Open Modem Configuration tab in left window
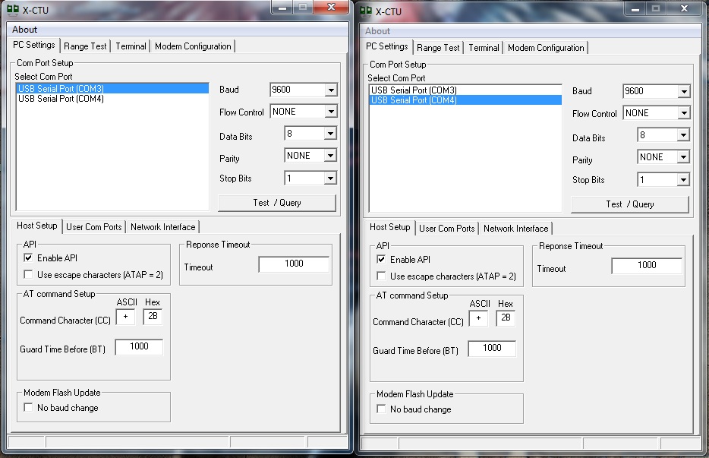This screenshot has height=458, width=709. coord(193,46)
